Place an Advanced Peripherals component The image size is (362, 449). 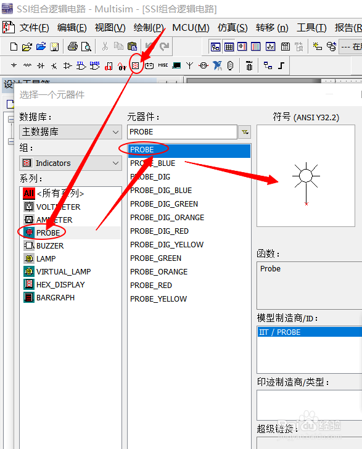[176, 65]
